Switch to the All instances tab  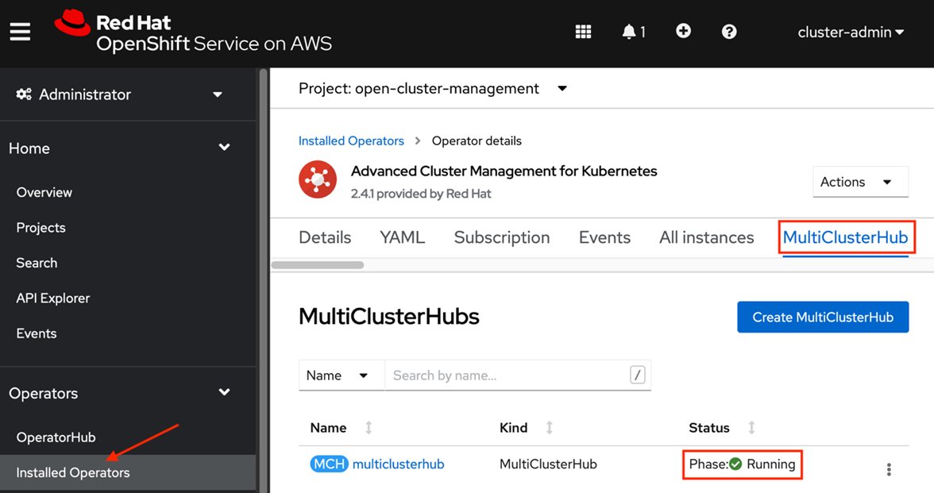707,237
